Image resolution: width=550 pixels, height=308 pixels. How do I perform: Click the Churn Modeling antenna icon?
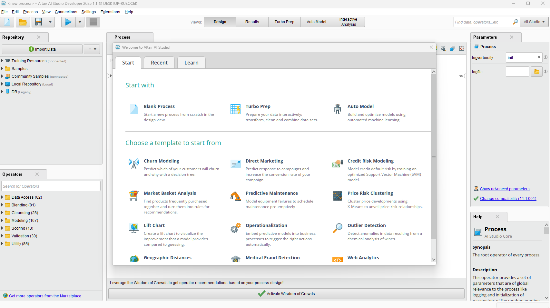[134, 164]
